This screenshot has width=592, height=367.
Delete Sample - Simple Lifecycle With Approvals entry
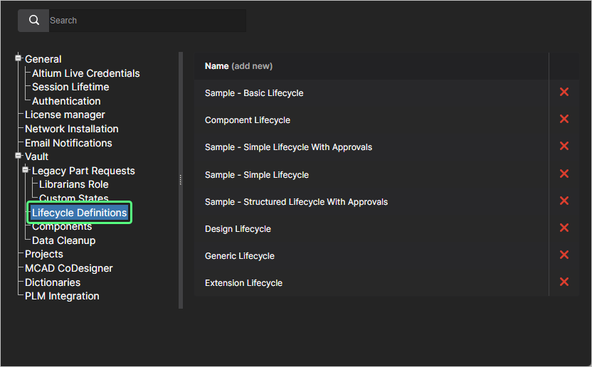pyautogui.click(x=564, y=147)
